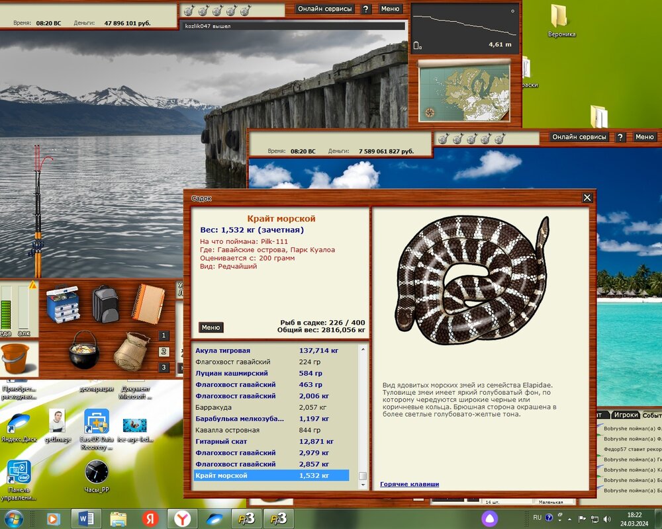Click the bait pot with groundbait
This screenshot has height=529, width=662.
click(84, 350)
